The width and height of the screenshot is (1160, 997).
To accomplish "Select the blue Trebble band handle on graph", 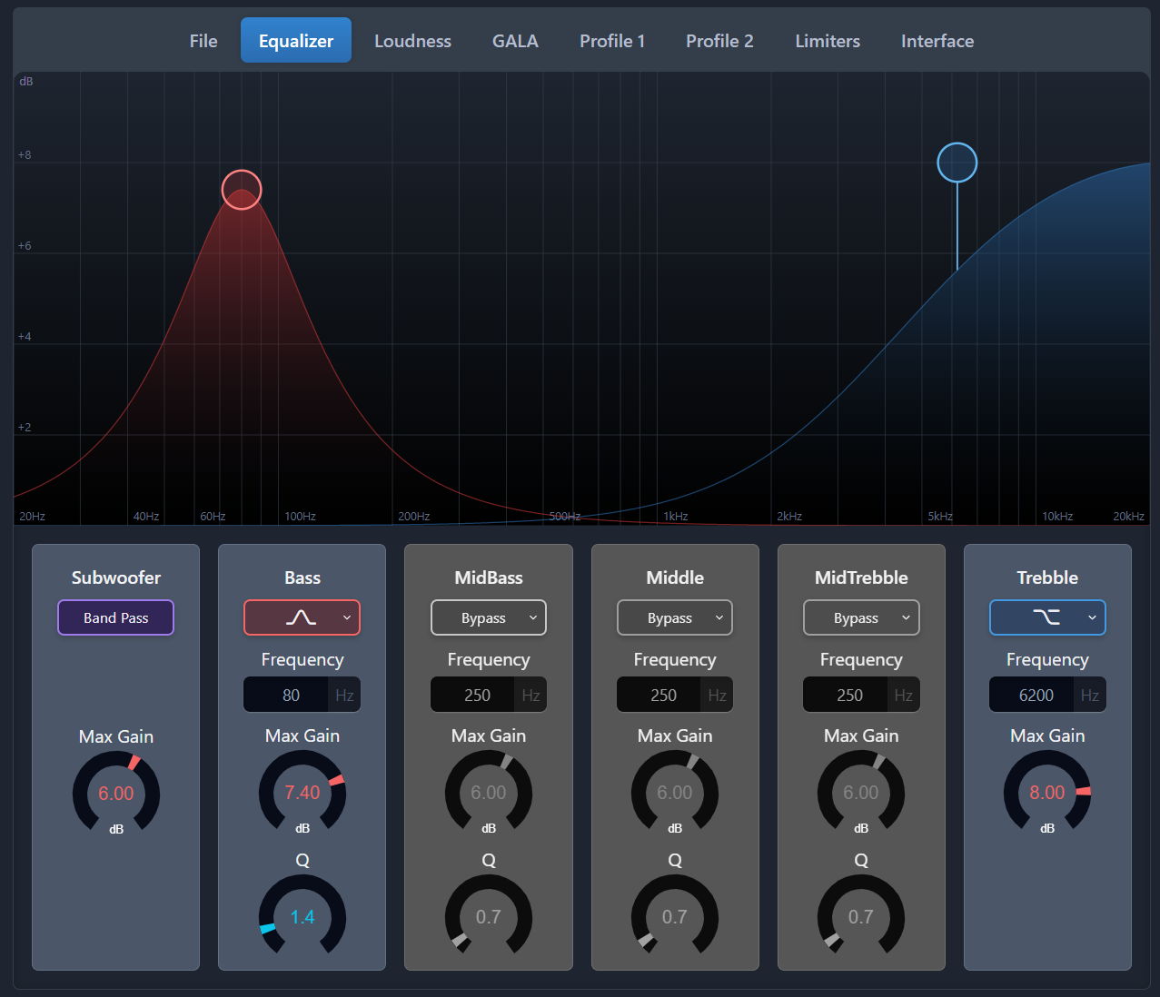I will [x=957, y=163].
